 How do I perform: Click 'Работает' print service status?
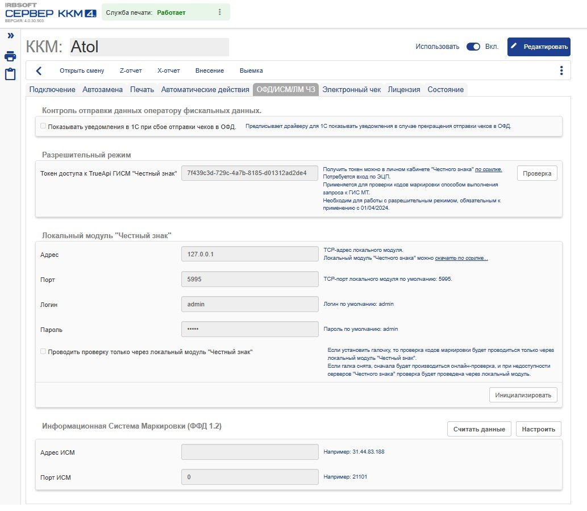tap(171, 13)
